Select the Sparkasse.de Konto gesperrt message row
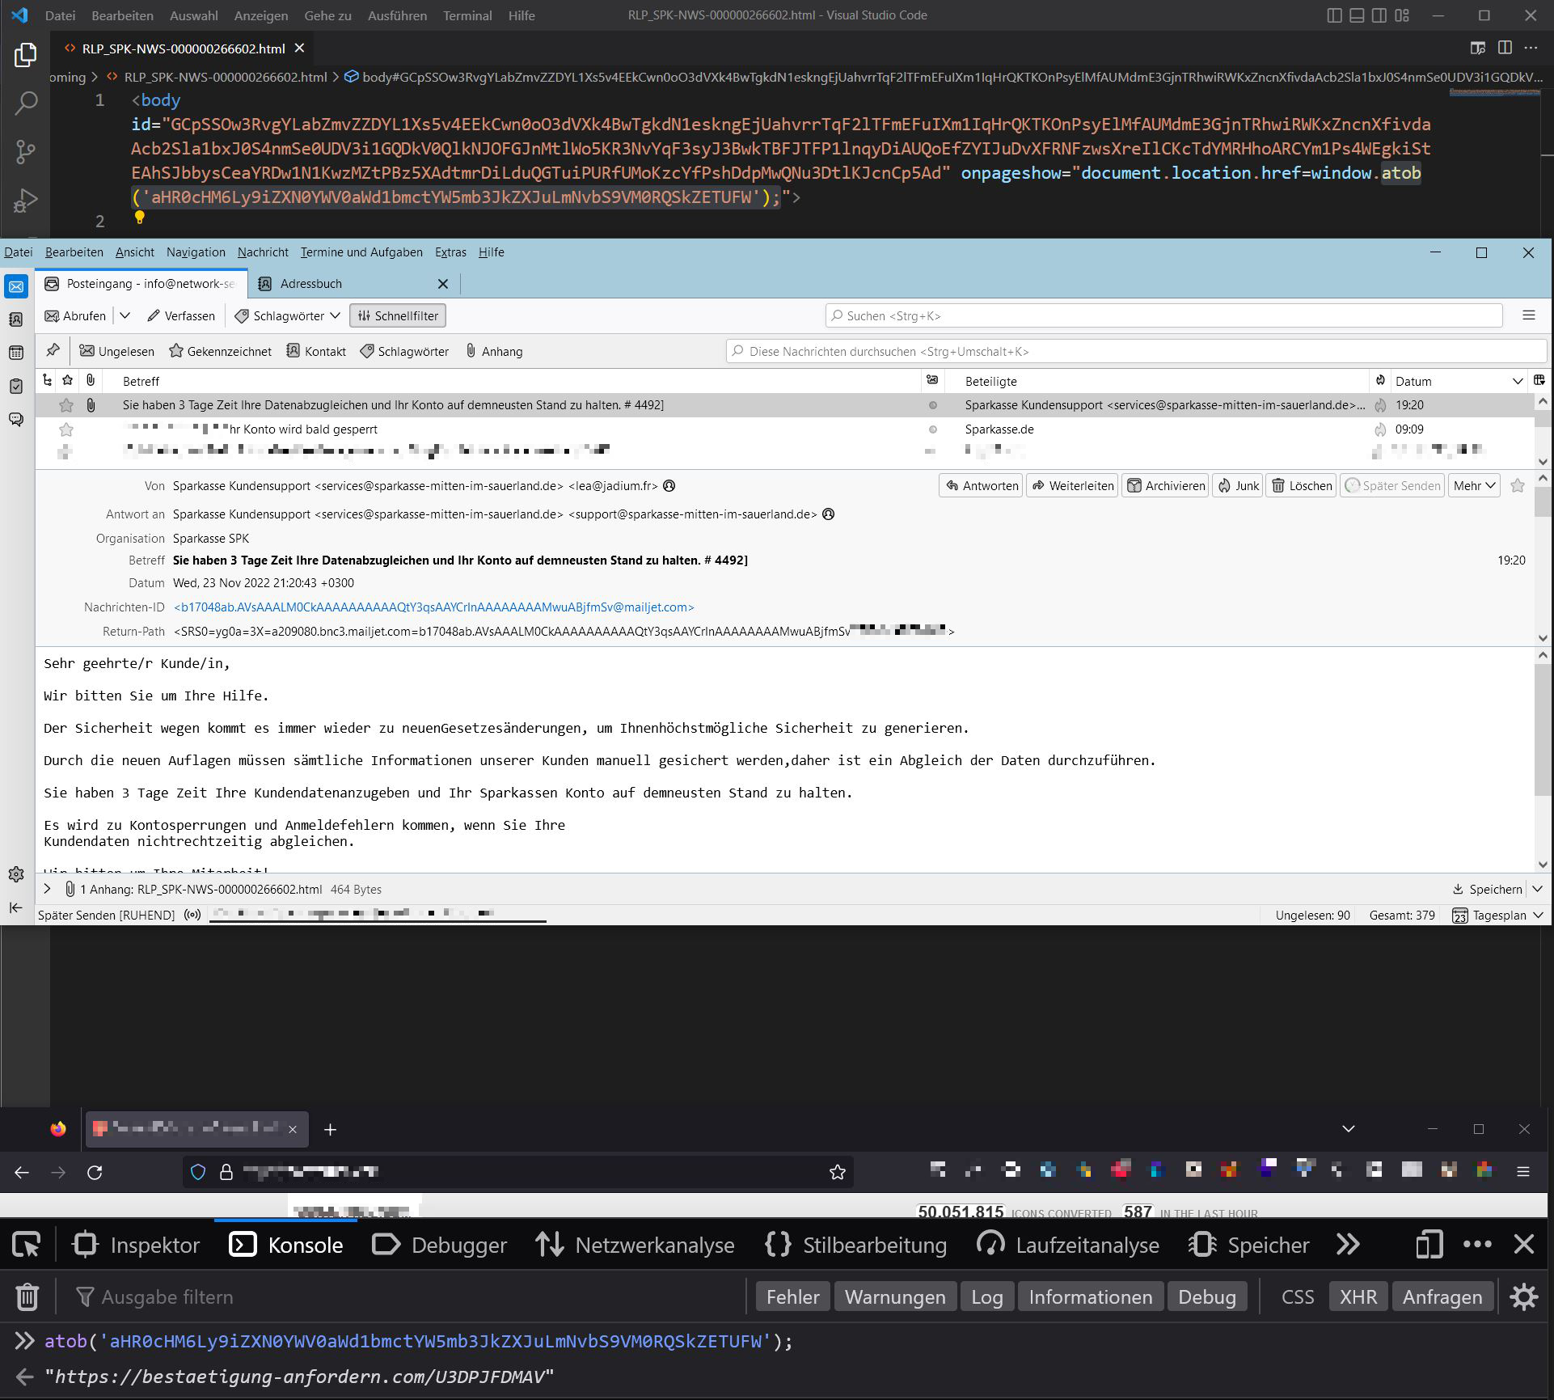 tap(784, 429)
